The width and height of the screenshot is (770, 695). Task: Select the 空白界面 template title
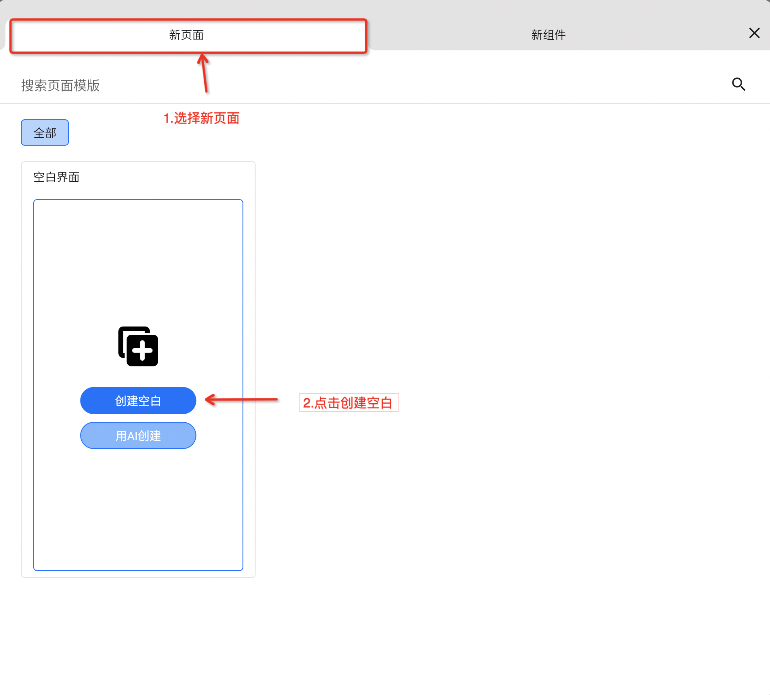coord(56,177)
